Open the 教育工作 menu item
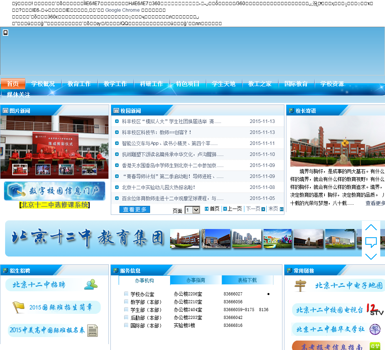385x350 pixels. tap(79, 84)
